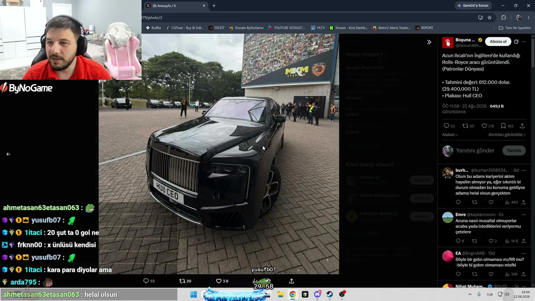Click the share icon below the photo
The height and width of the screenshot is (301, 535).
click(x=291, y=281)
